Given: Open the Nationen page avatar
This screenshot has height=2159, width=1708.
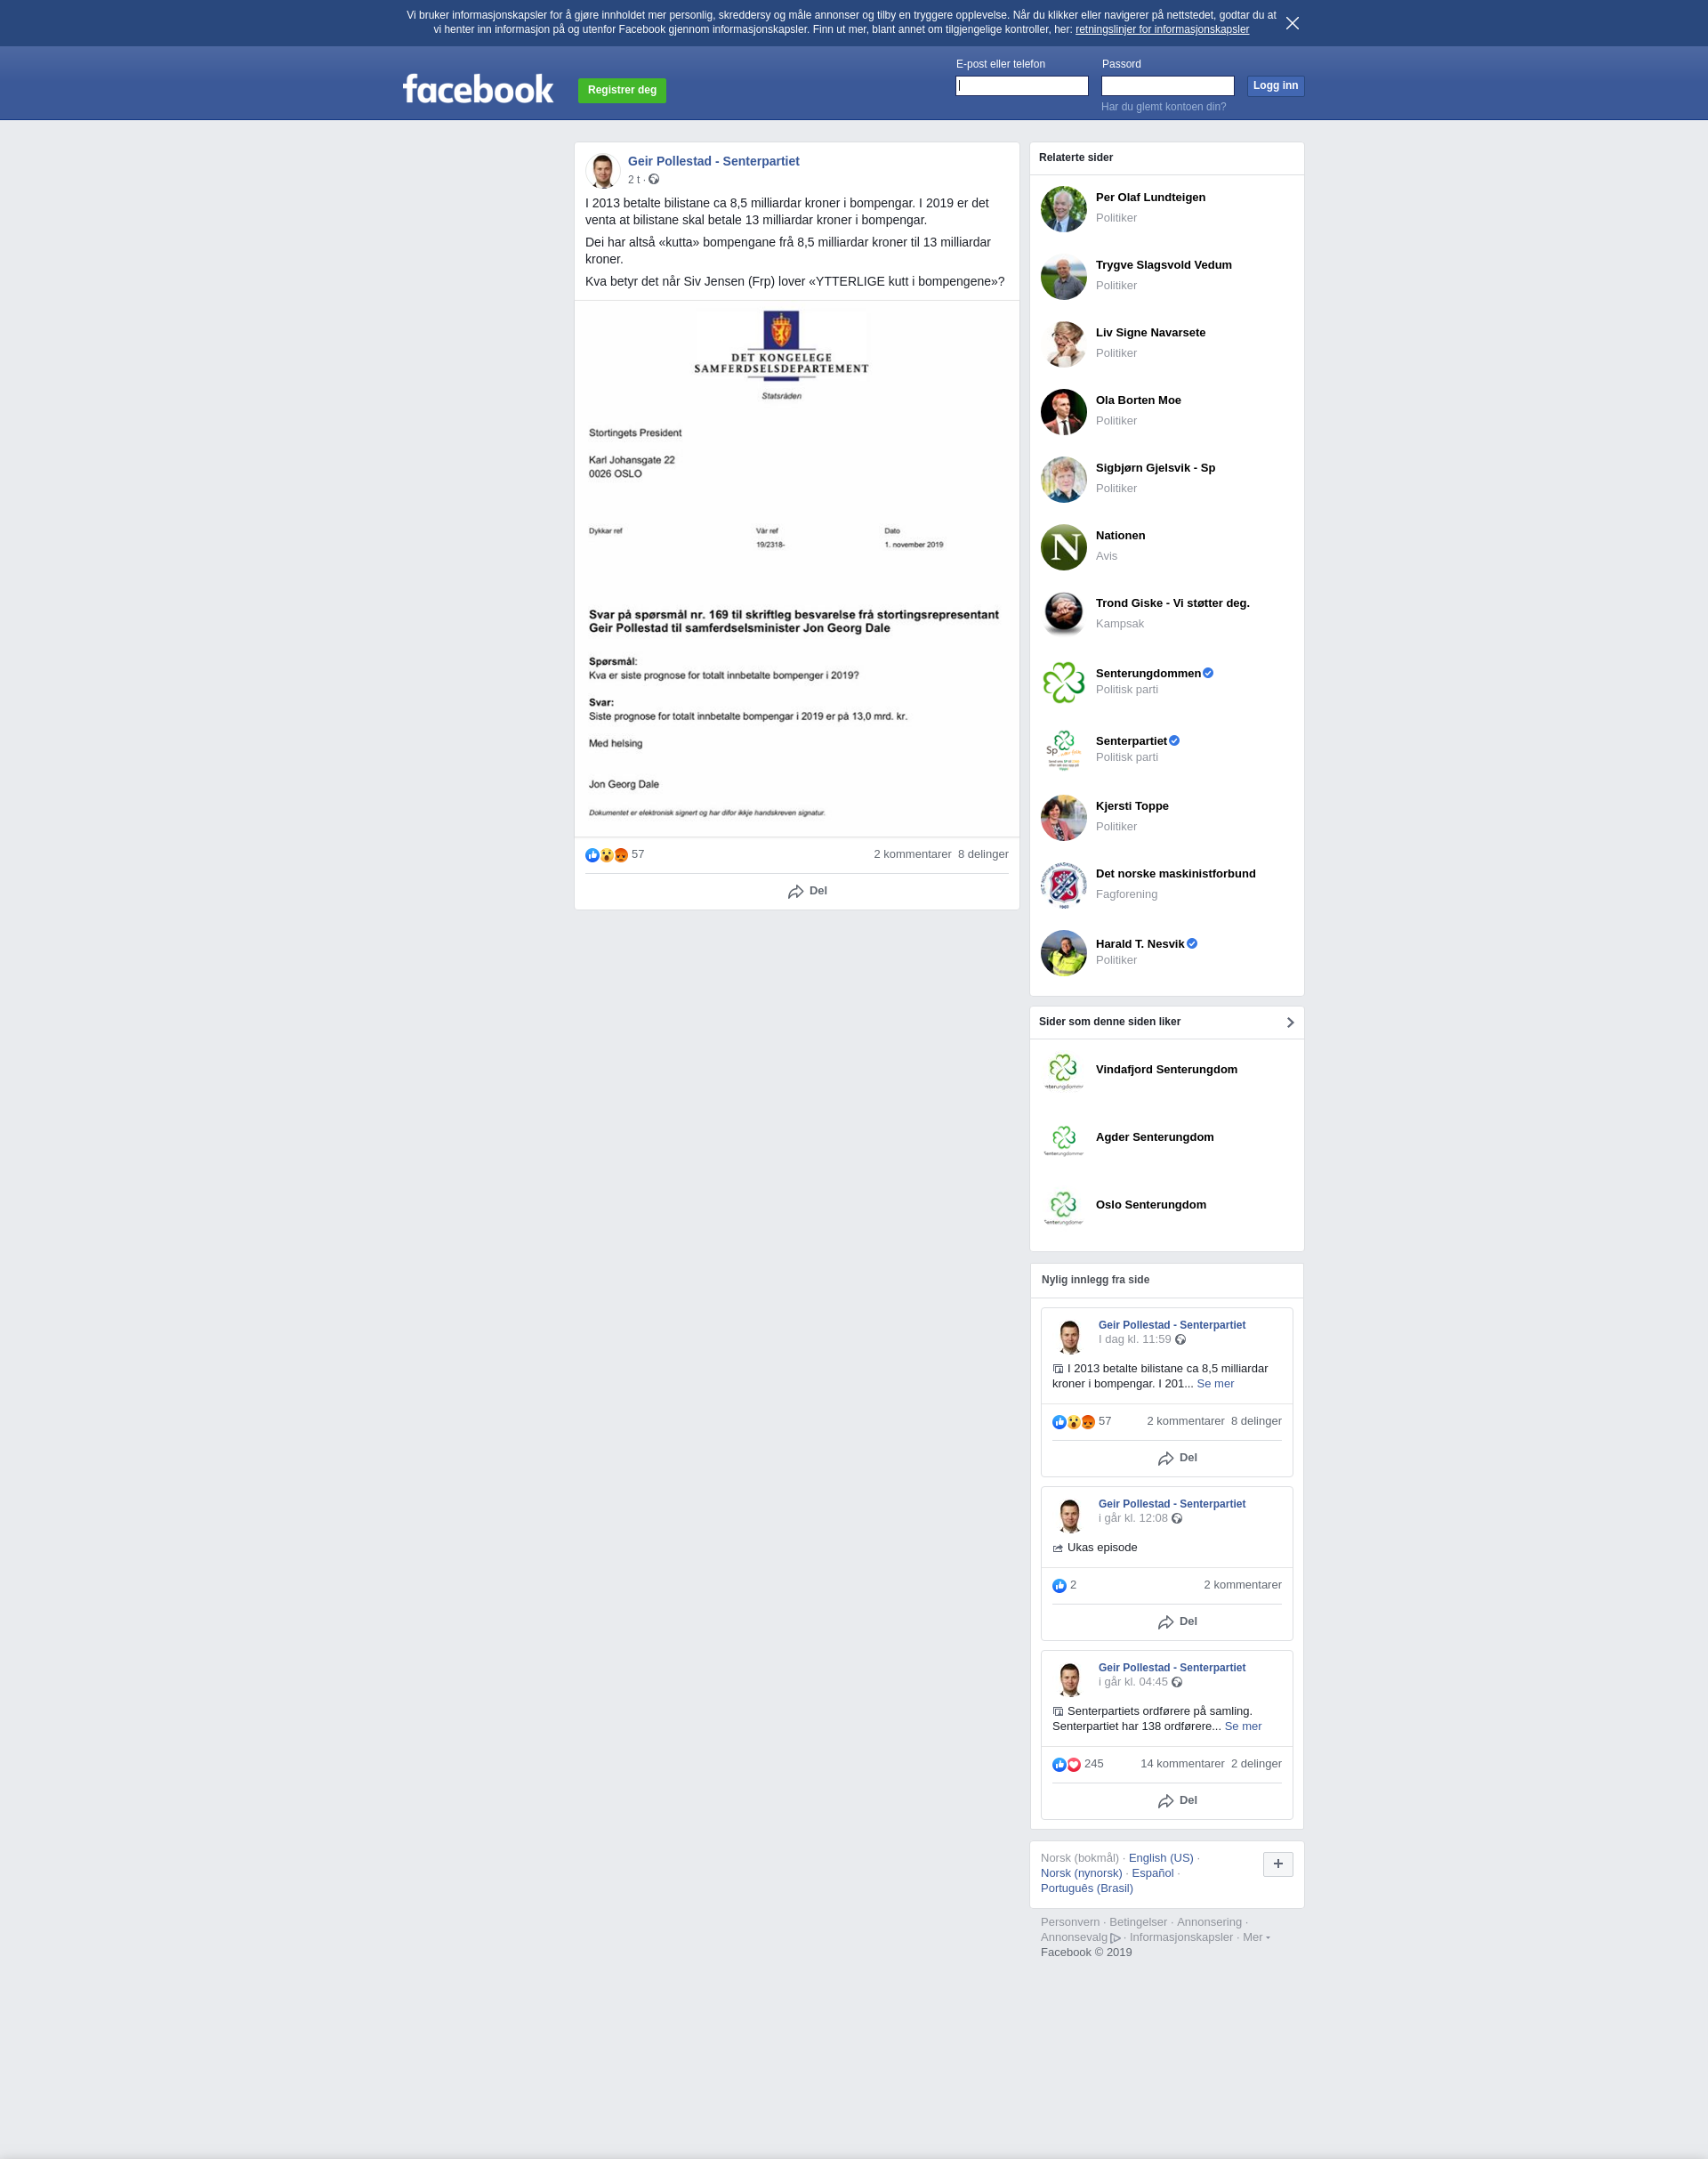Looking at the screenshot, I should [1063, 547].
